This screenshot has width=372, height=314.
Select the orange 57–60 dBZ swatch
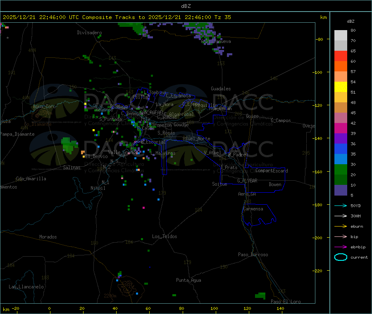coord(341,66)
